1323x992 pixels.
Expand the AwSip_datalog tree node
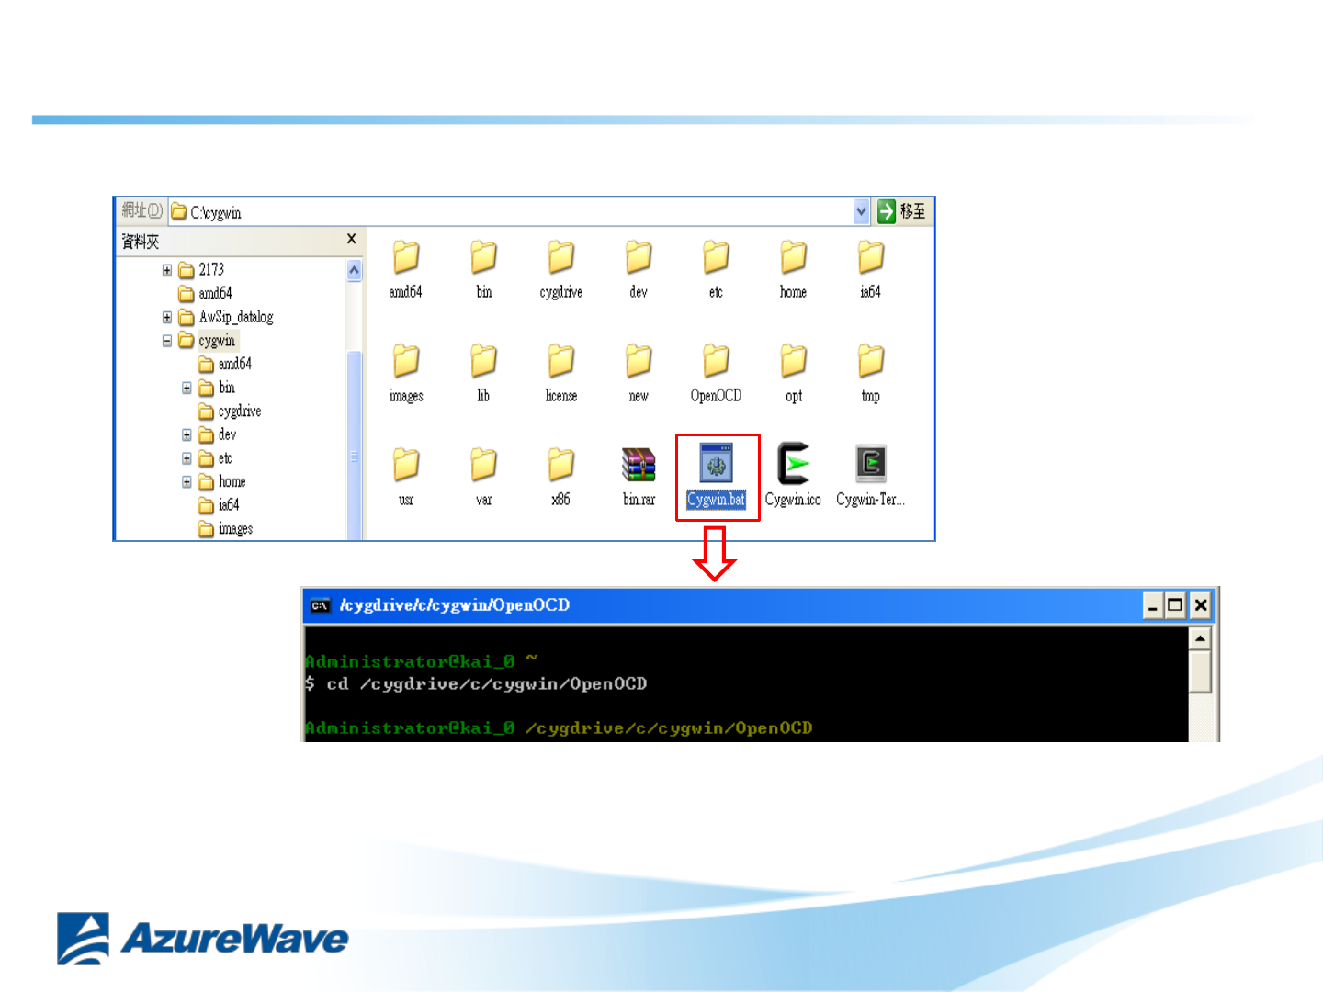pos(167,317)
